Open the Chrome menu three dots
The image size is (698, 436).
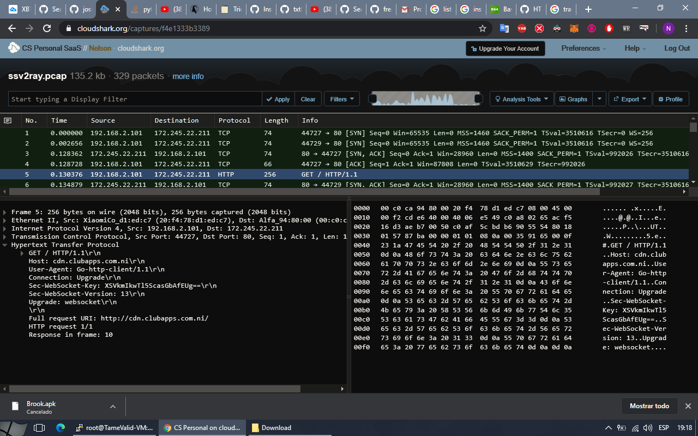(687, 28)
